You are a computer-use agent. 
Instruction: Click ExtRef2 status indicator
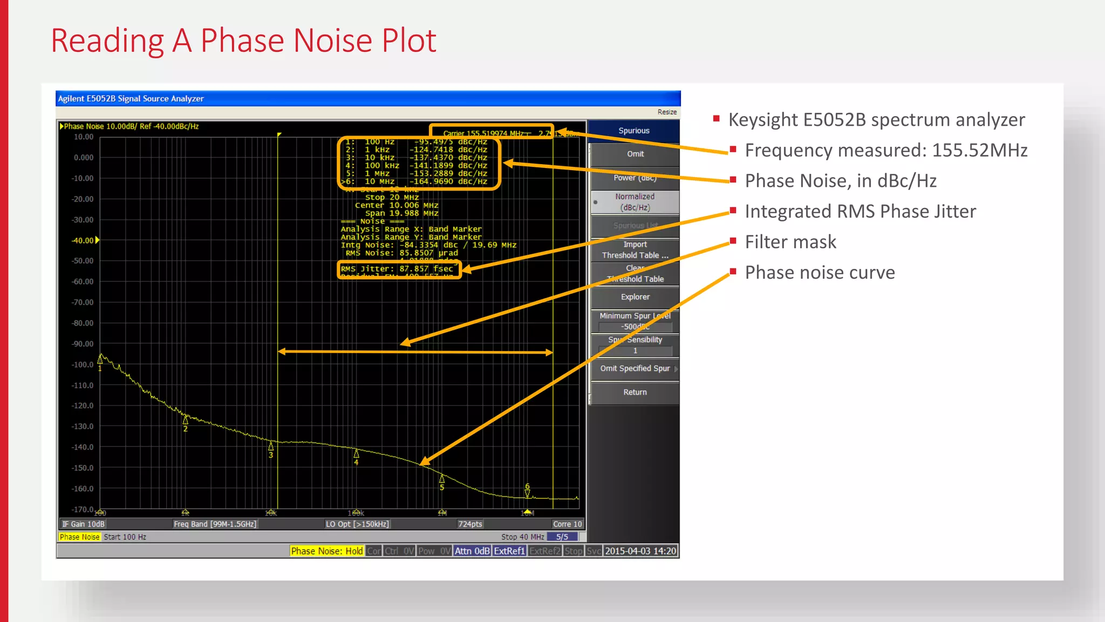click(545, 551)
